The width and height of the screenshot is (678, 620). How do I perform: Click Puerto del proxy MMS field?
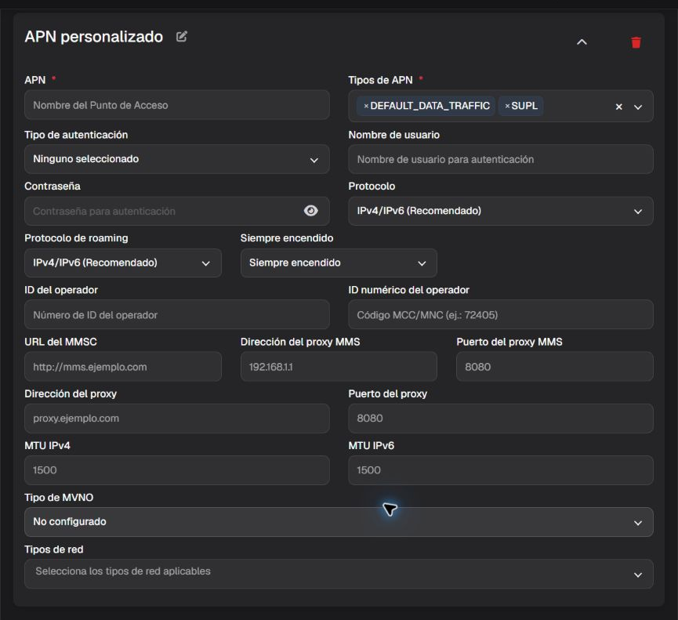tap(555, 367)
